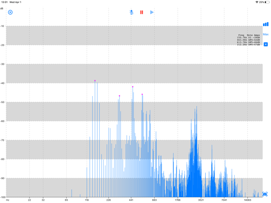
Task: Tap the Wi-Fi status icon
Action: click(257, 2)
